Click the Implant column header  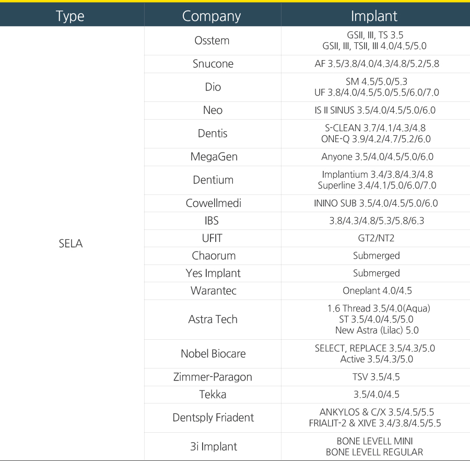tap(374, 16)
